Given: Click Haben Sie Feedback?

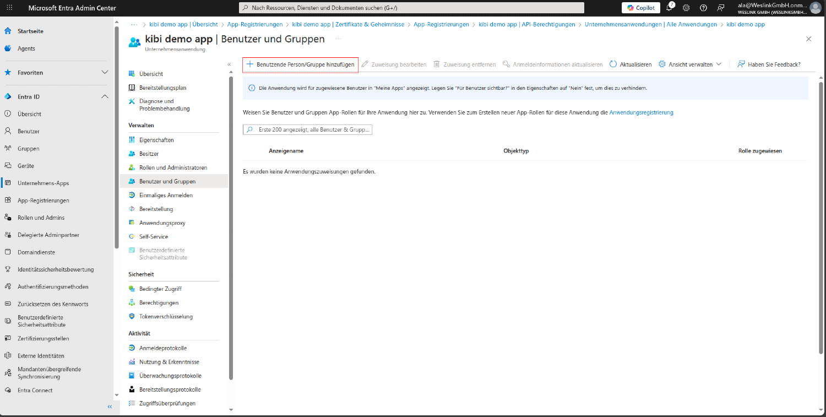Looking at the screenshot, I should pyautogui.click(x=769, y=64).
